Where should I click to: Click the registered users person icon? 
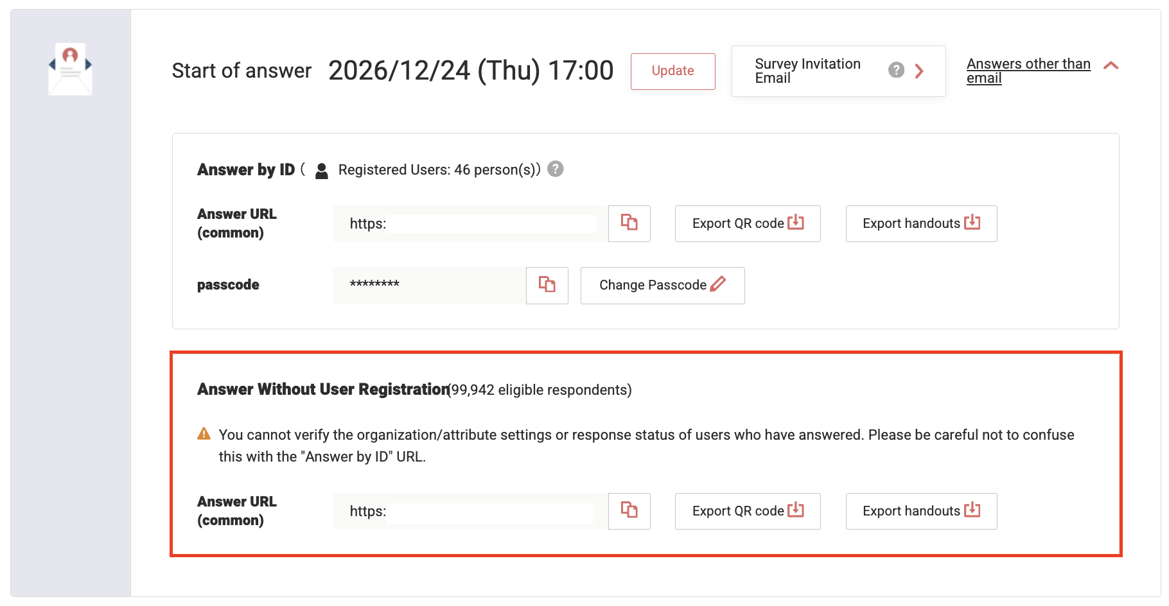tap(322, 170)
